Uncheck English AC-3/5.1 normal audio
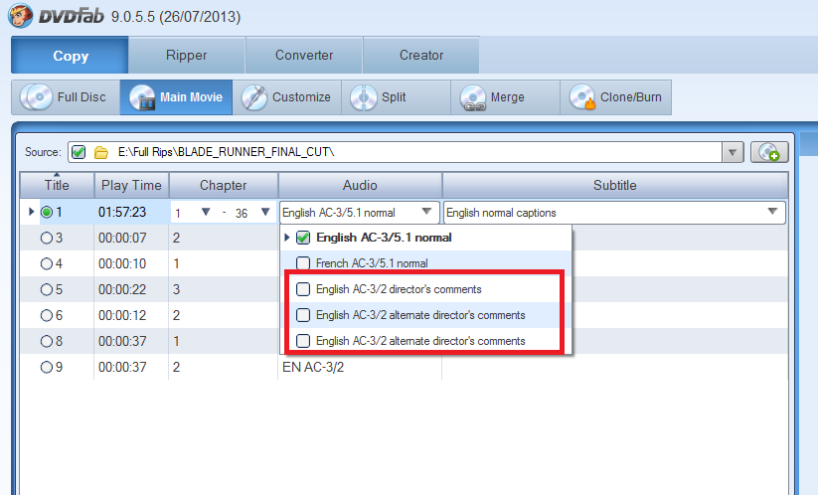Image resolution: width=818 pixels, height=495 pixels. point(303,238)
